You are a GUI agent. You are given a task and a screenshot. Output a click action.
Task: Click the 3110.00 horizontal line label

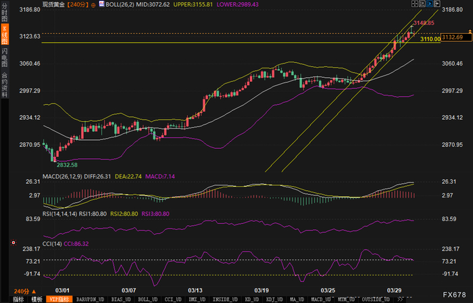coord(430,39)
